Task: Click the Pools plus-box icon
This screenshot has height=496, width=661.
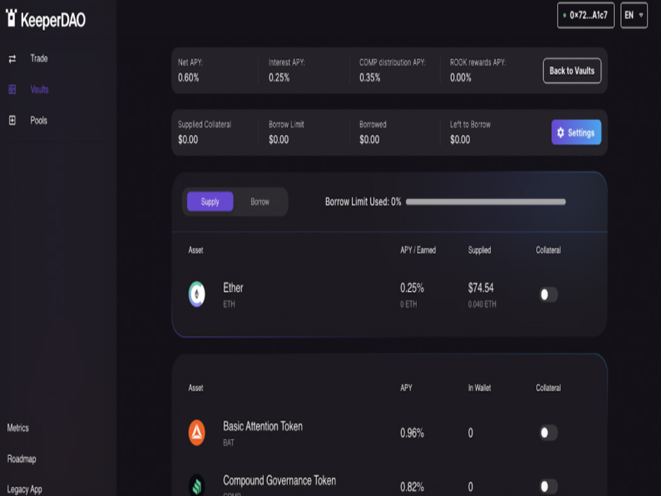Action: click(12, 121)
